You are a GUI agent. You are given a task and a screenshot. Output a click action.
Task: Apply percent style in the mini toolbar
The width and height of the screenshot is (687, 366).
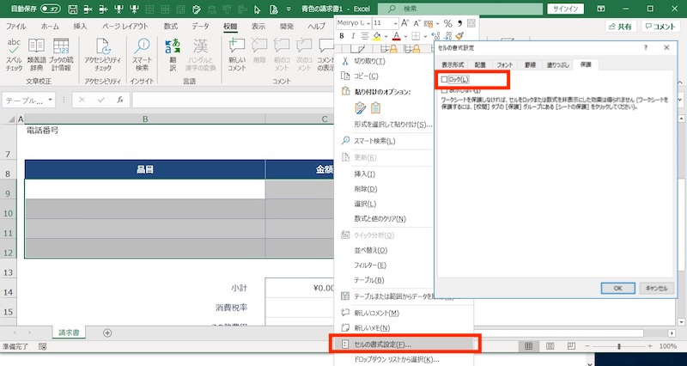447,23
